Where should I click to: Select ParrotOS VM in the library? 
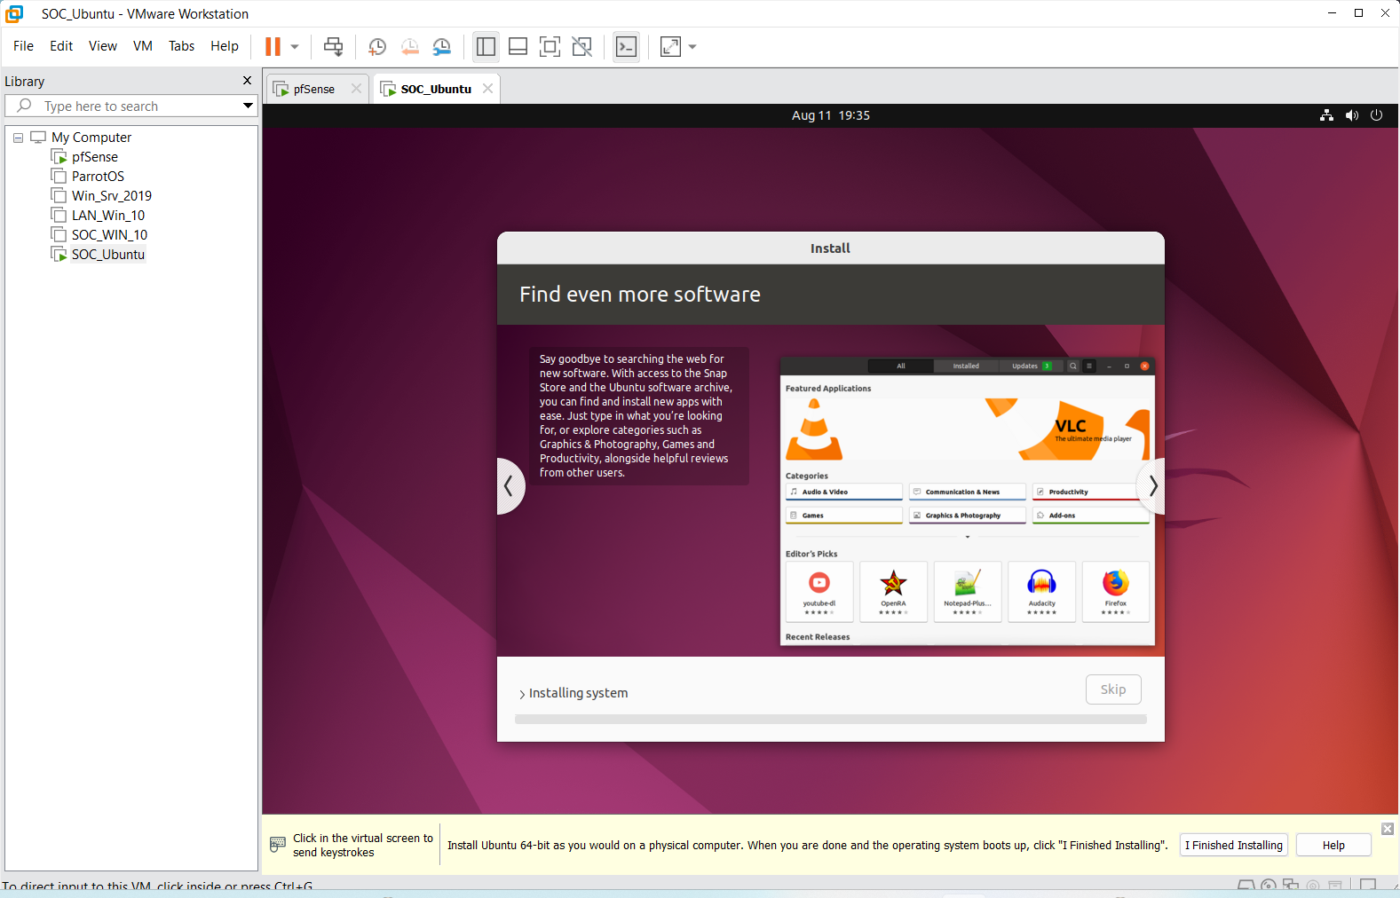[98, 177]
